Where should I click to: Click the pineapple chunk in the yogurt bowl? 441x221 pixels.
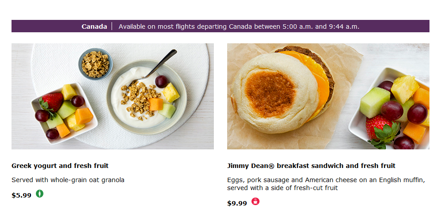170,92
